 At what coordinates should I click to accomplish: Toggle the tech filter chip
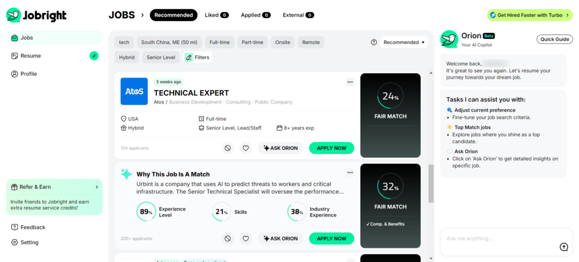pyautogui.click(x=124, y=42)
